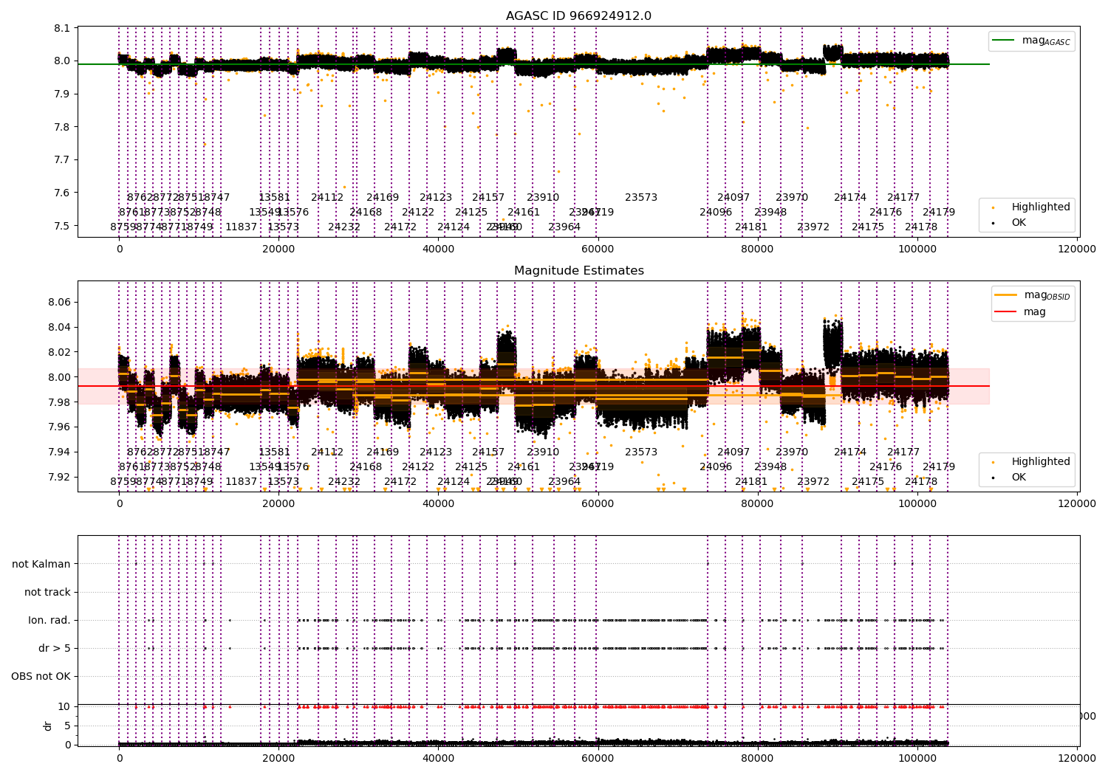1108x775 pixels.
Task: Click obsid label 24168 in Magnitude Estimates plot
Action: click(x=366, y=467)
